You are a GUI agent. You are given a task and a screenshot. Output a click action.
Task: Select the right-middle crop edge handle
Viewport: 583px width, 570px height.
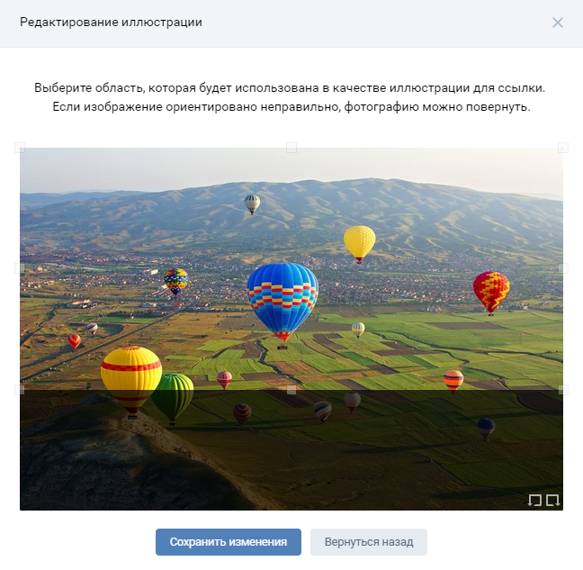coord(563,268)
